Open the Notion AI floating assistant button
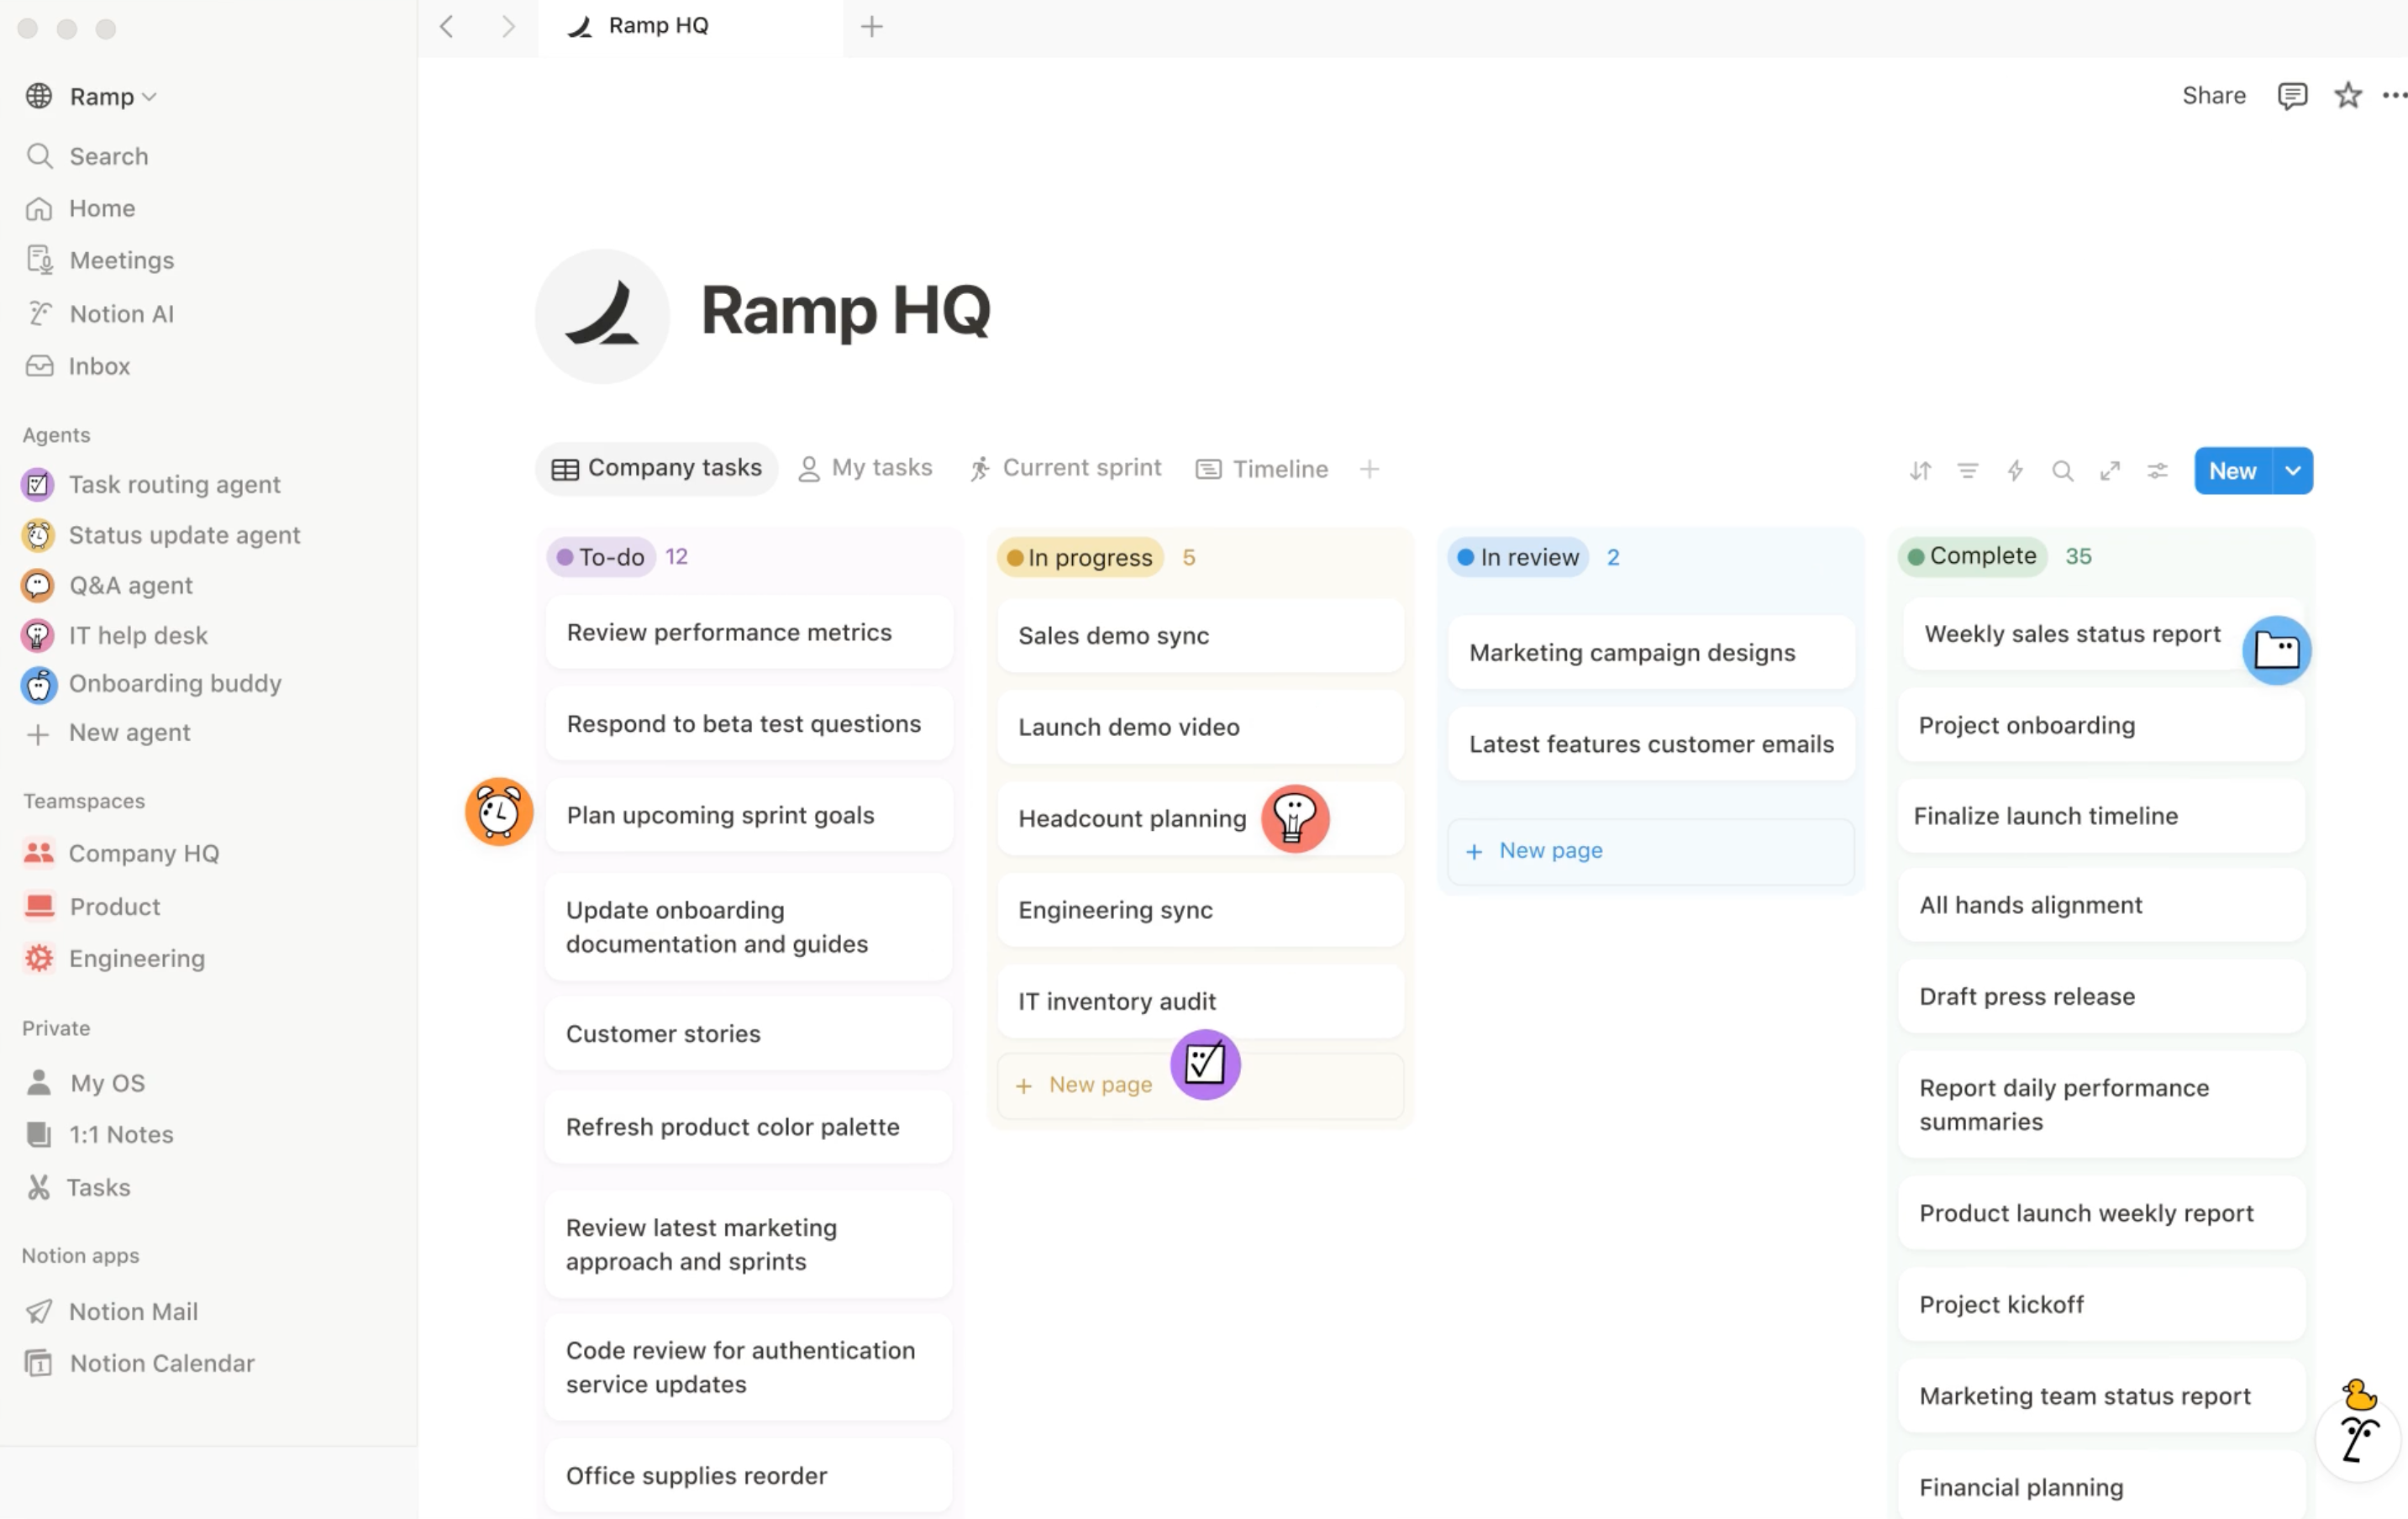This screenshot has width=2408, height=1519. pos(2358,1439)
